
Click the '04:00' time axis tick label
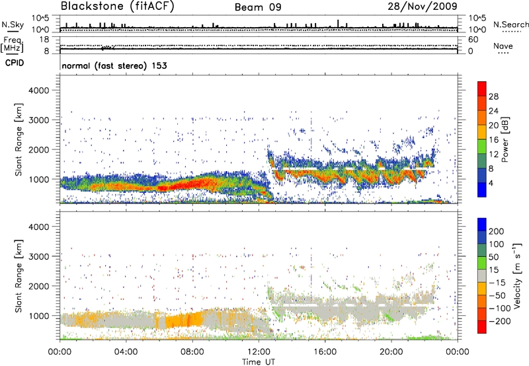pyautogui.click(x=126, y=352)
